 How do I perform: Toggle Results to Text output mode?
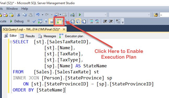pos(72,21)
